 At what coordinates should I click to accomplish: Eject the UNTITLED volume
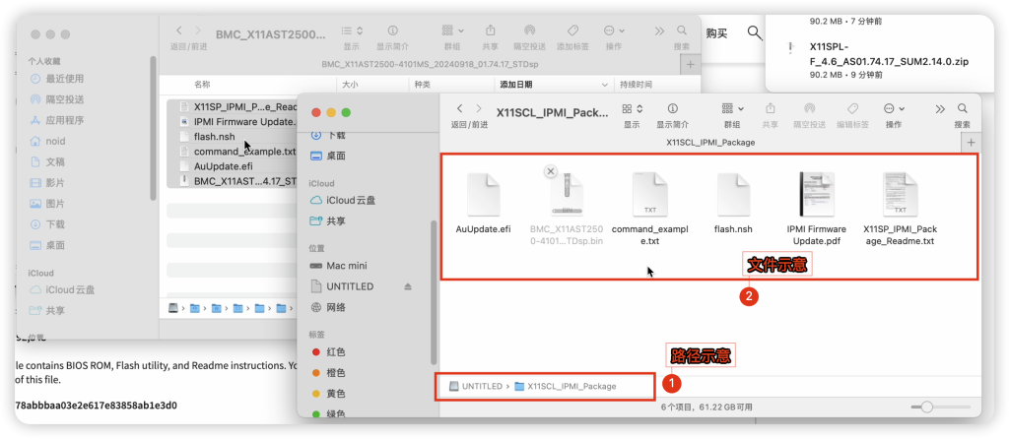click(407, 286)
